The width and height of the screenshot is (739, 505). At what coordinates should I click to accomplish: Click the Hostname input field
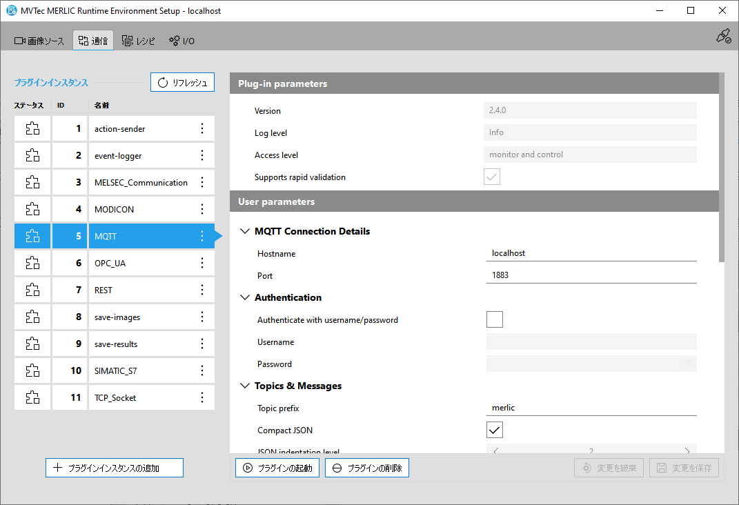tap(591, 253)
